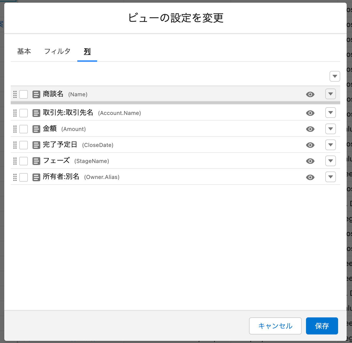Viewport: 352px width, 343px height.
Task: Click drag handle for 商談名 row
Action: pos(15,94)
